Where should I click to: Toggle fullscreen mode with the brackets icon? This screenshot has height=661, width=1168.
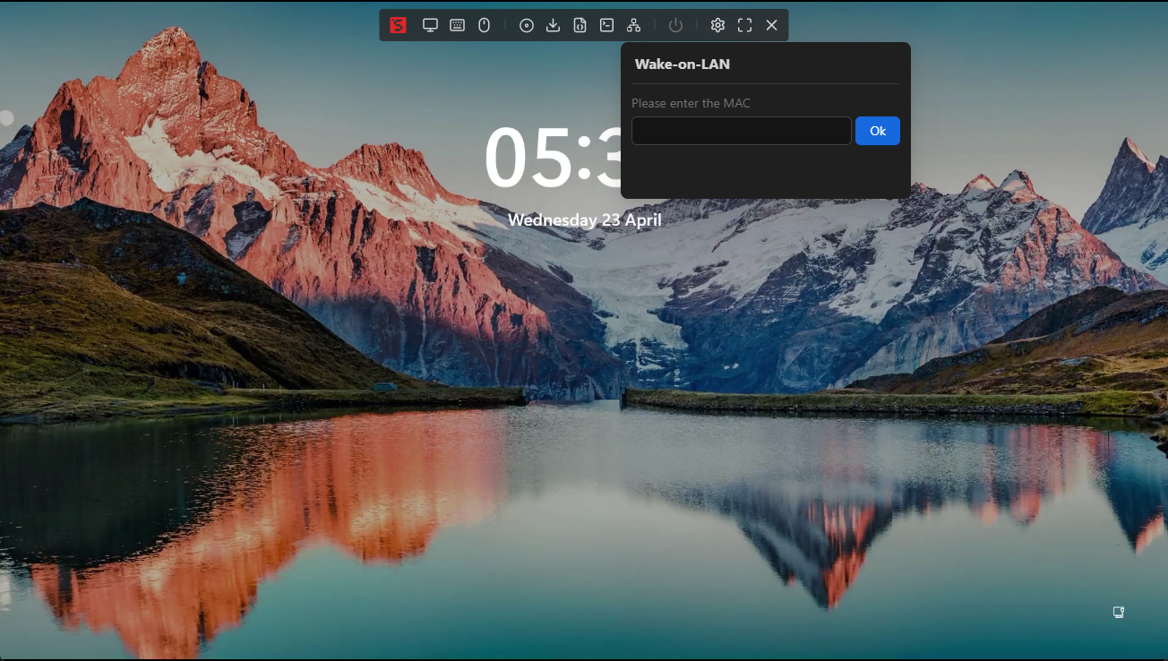click(744, 25)
